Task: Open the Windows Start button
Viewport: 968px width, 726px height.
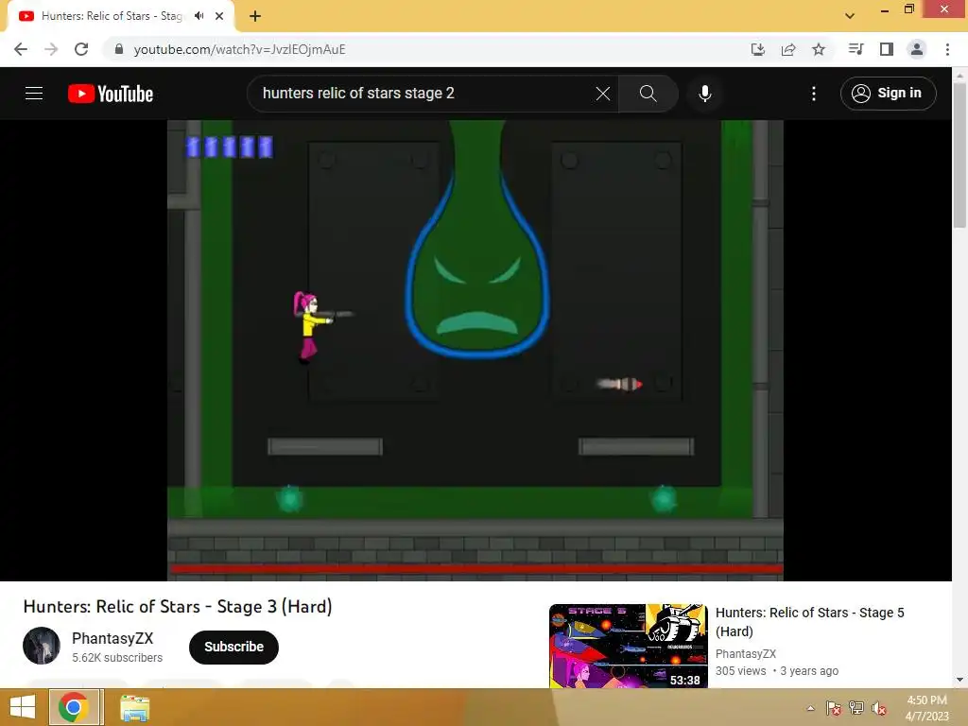Action: point(23,707)
